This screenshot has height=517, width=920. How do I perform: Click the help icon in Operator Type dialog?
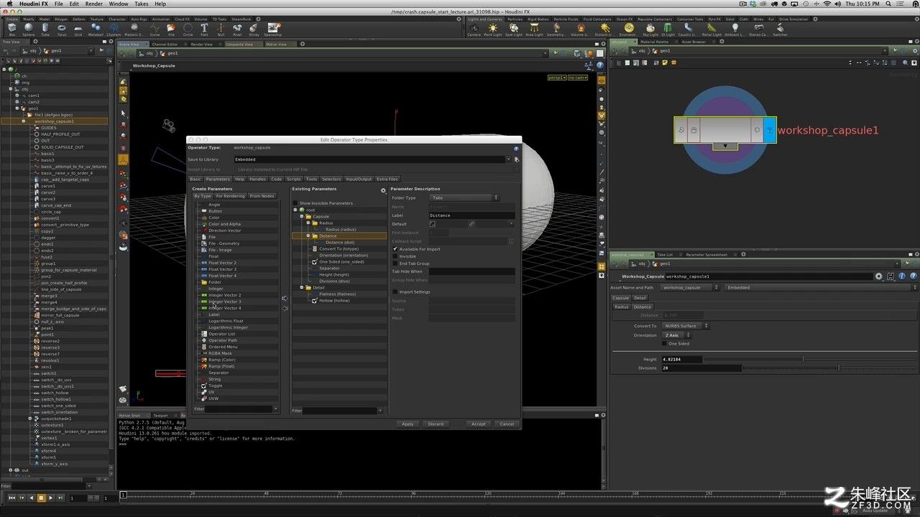516,149
